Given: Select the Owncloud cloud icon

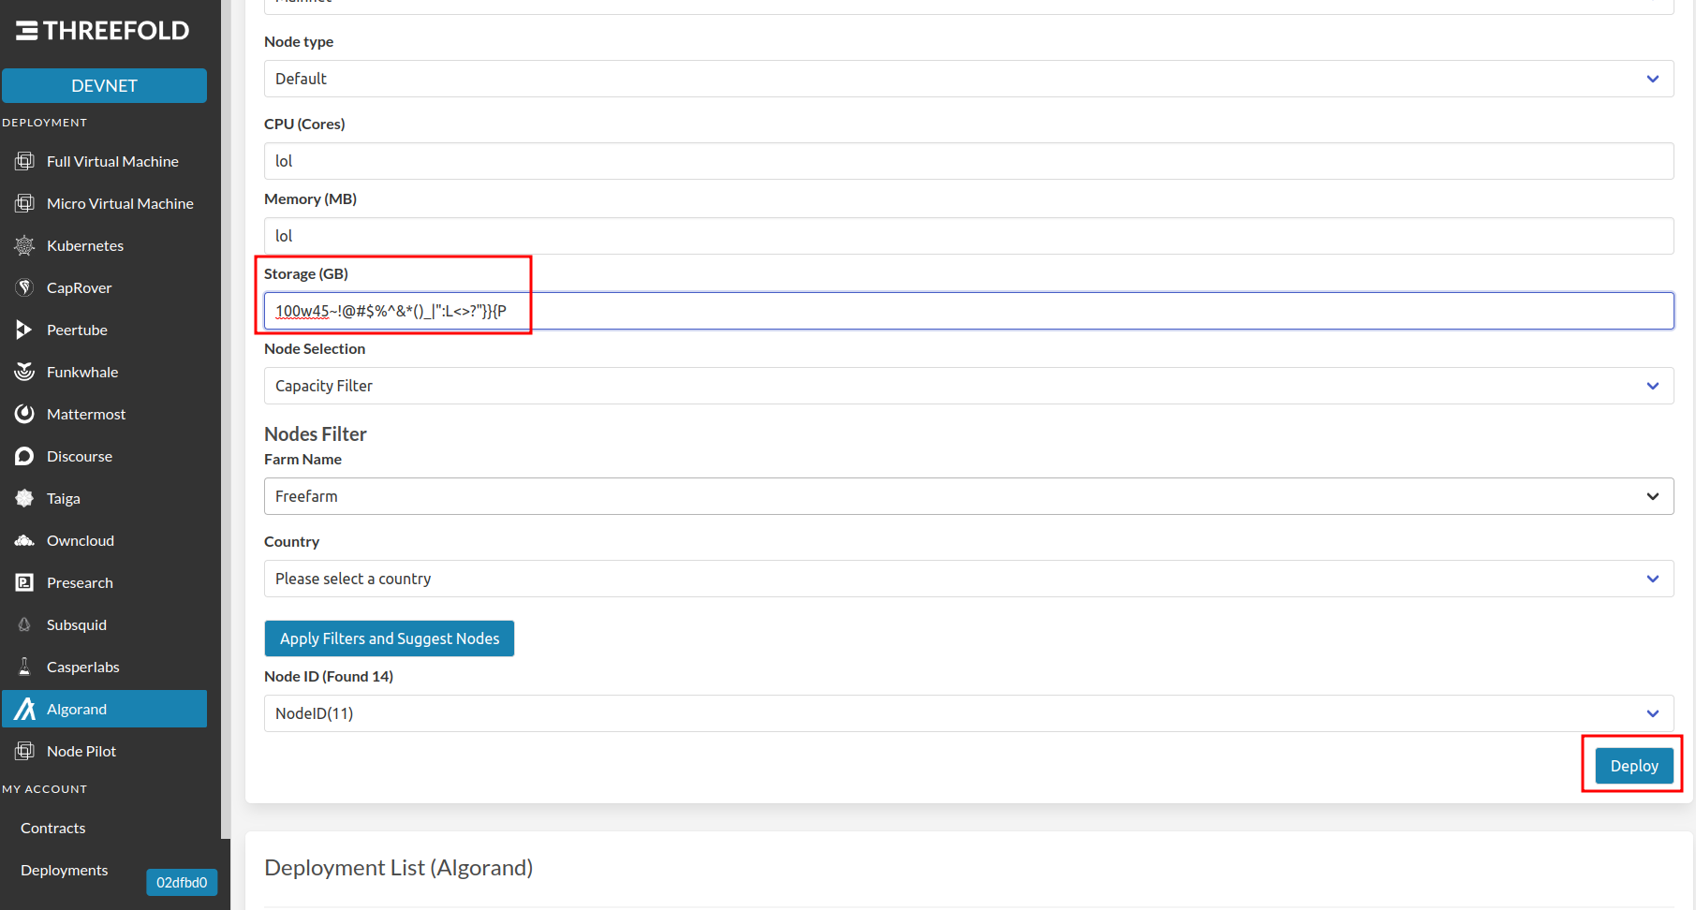Looking at the screenshot, I should pos(24,540).
